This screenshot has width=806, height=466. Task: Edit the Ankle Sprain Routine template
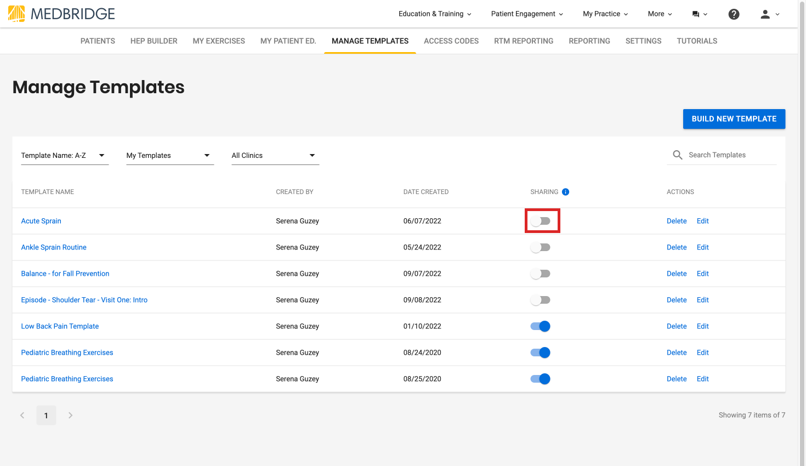(x=703, y=247)
